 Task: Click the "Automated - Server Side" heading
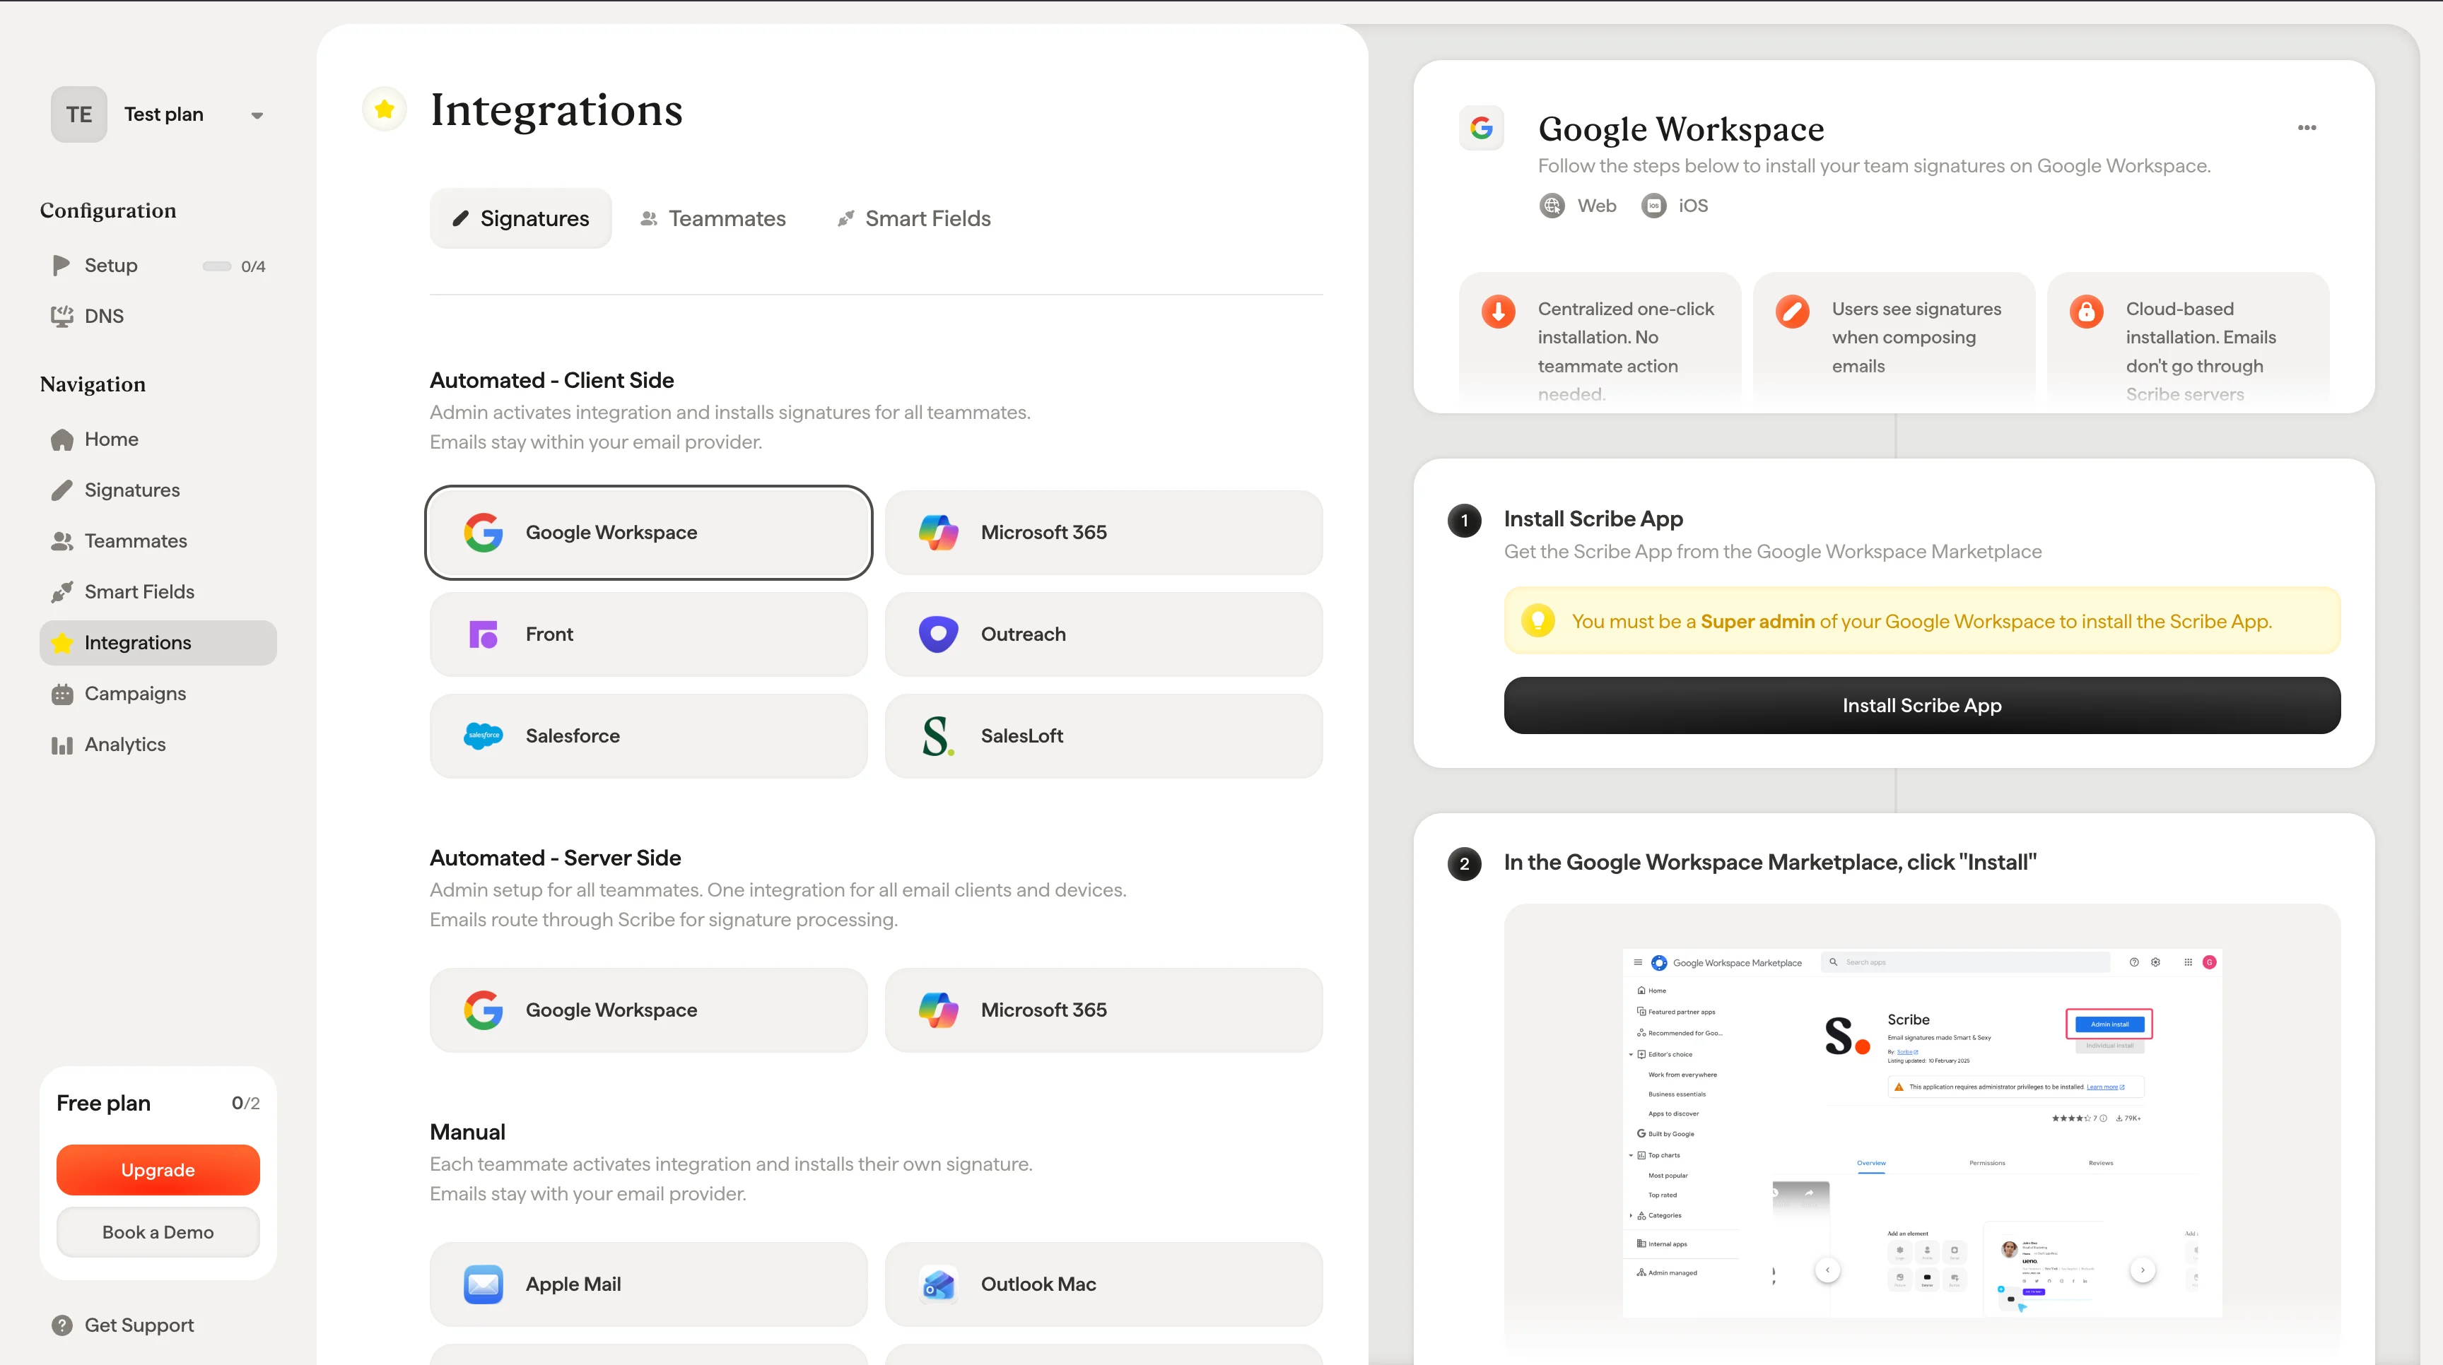point(555,858)
